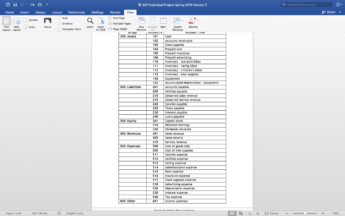Fit to Page Width
The height and width of the screenshot is (216, 345).
[118, 29]
